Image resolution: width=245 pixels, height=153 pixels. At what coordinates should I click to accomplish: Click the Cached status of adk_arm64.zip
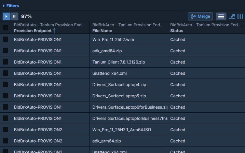(178, 141)
